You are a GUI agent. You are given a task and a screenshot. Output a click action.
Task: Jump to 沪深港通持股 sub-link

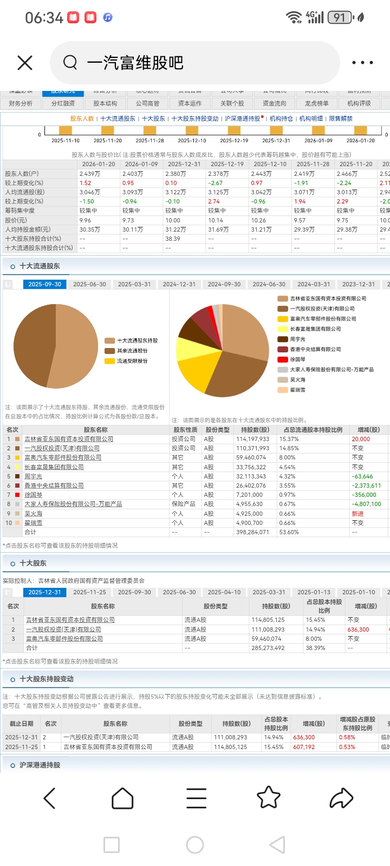243,119
